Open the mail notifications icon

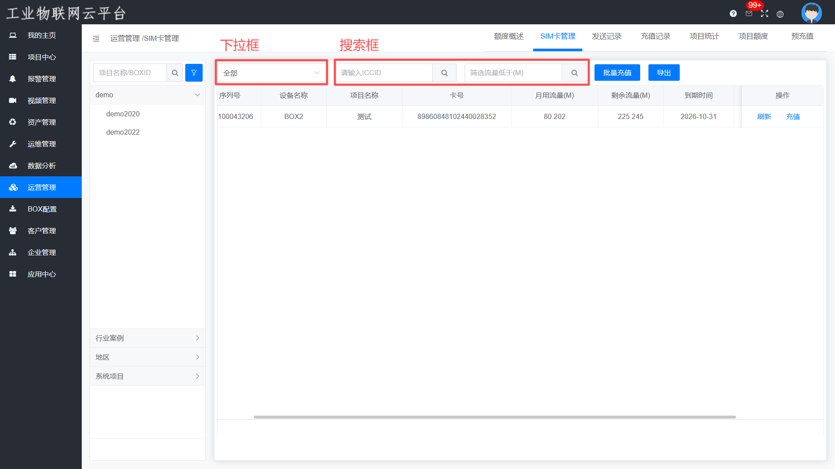coord(749,13)
